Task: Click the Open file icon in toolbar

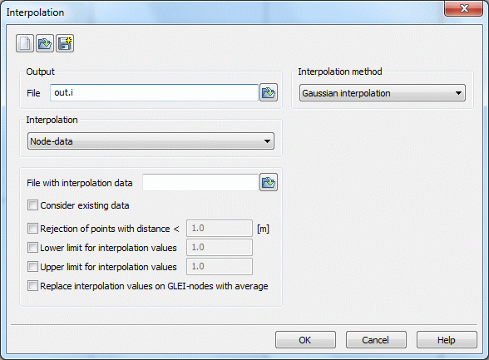Action: 45,43
